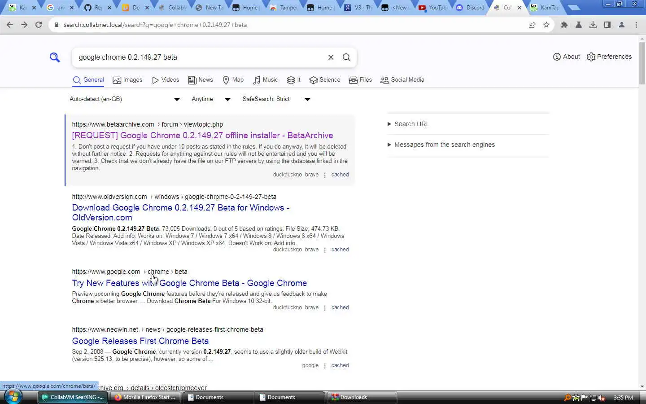
Task: Bookmark this page with star icon
Action: point(546,25)
